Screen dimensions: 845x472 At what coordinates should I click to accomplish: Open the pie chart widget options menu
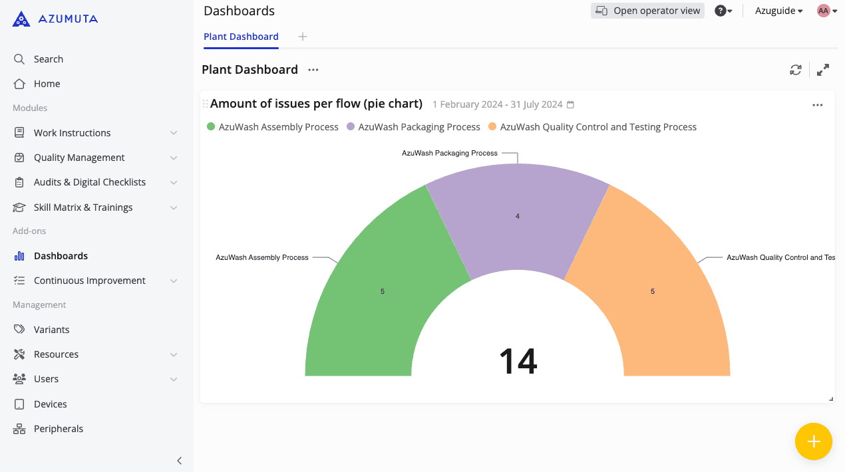pyautogui.click(x=817, y=105)
